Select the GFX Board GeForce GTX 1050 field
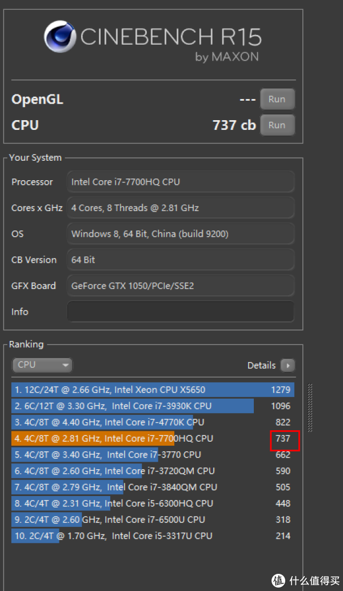This screenshot has height=591, width=343. pyautogui.click(x=181, y=285)
